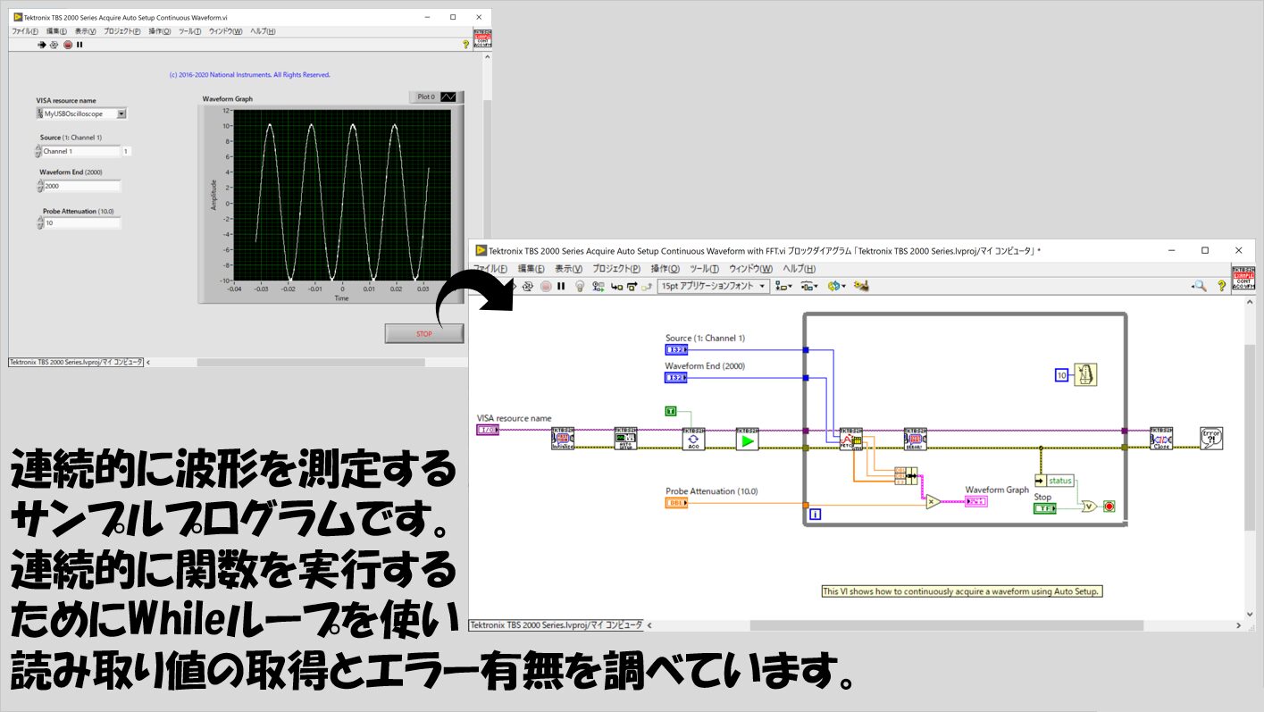
Task: Click the Step Into debugging icon
Action: pos(617,286)
